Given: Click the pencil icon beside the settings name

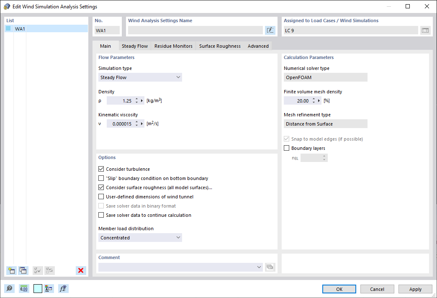Looking at the screenshot, I should (270, 30).
